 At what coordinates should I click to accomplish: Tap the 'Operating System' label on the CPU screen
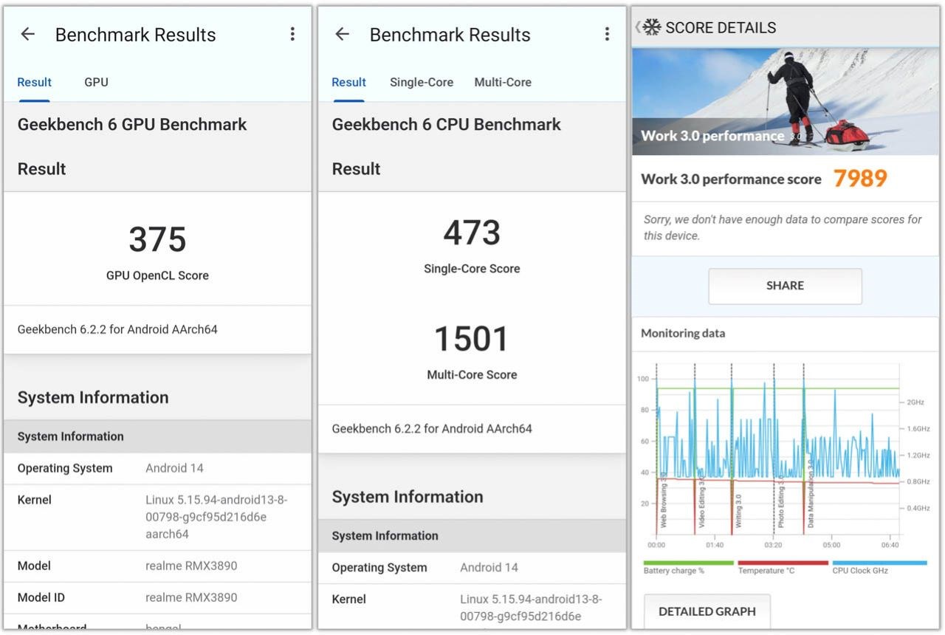pos(379,567)
